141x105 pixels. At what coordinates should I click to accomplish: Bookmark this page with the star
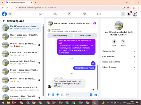click(x=128, y=8)
